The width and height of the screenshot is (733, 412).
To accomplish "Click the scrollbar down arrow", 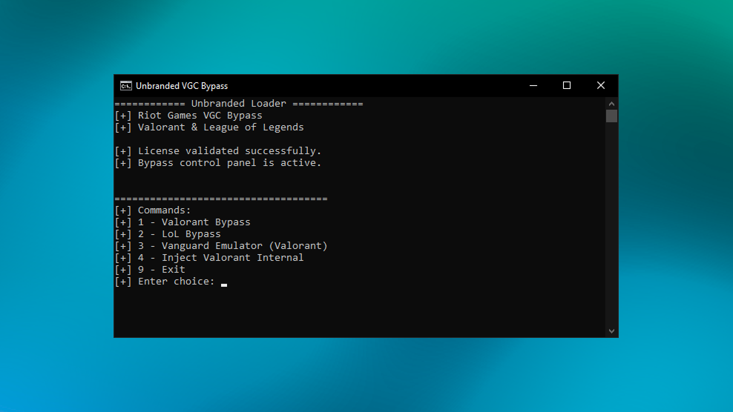I will tap(611, 331).
